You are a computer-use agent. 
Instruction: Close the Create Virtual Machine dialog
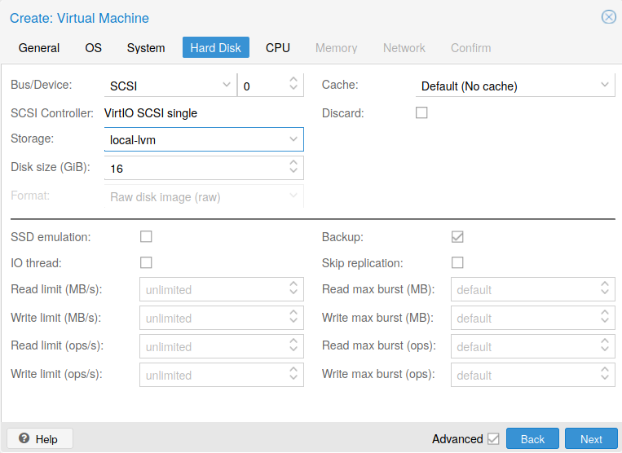[608, 17]
